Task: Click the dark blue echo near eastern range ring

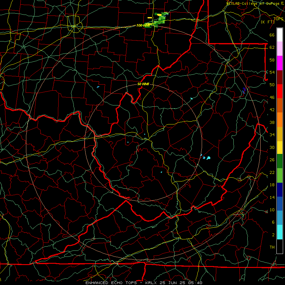Action: [244, 90]
